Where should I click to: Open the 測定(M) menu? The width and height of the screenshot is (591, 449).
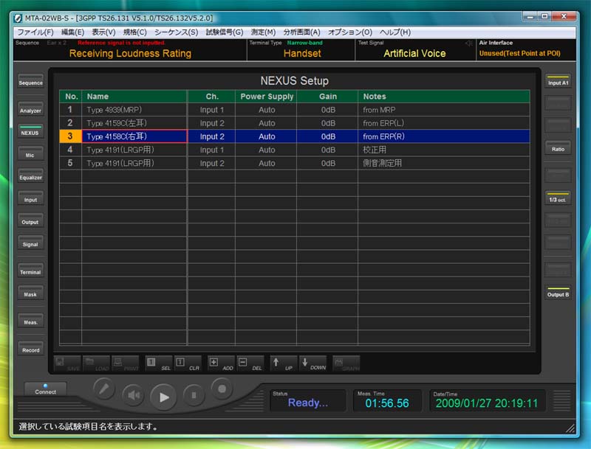pos(263,32)
